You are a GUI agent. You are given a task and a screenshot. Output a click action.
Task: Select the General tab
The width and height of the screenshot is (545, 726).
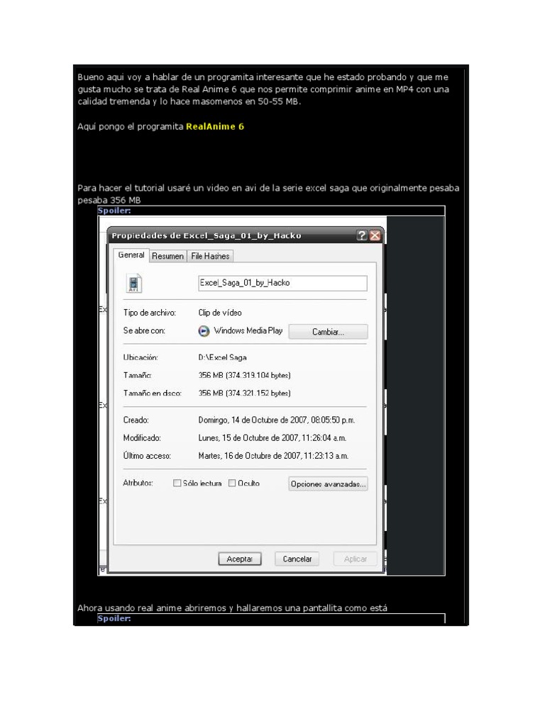point(131,255)
